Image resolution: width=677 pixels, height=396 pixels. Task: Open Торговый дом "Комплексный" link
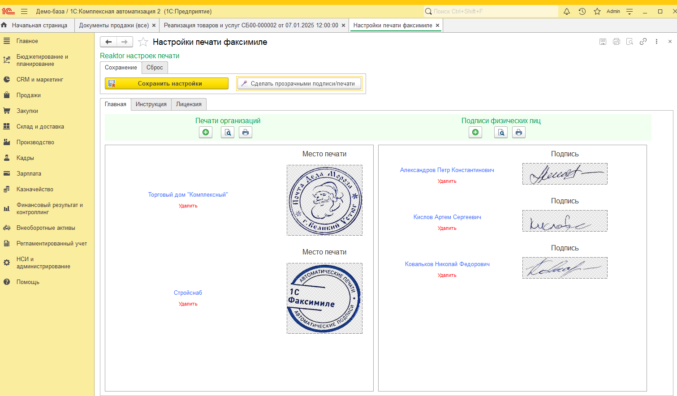tap(188, 195)
